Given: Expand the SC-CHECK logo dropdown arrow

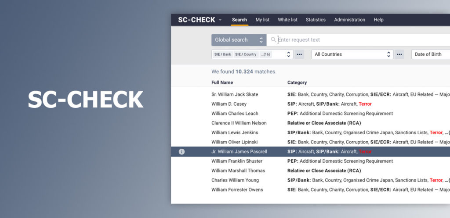Looking at the screenshot, I should point(220,20).
